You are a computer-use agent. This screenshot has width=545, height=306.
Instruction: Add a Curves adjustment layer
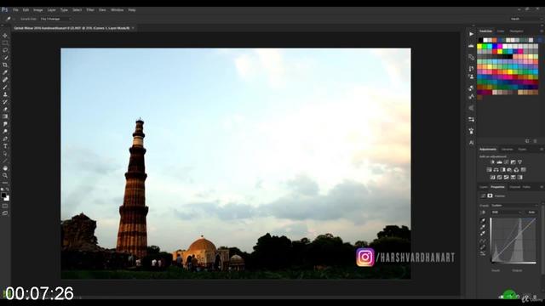pos(507,162)
